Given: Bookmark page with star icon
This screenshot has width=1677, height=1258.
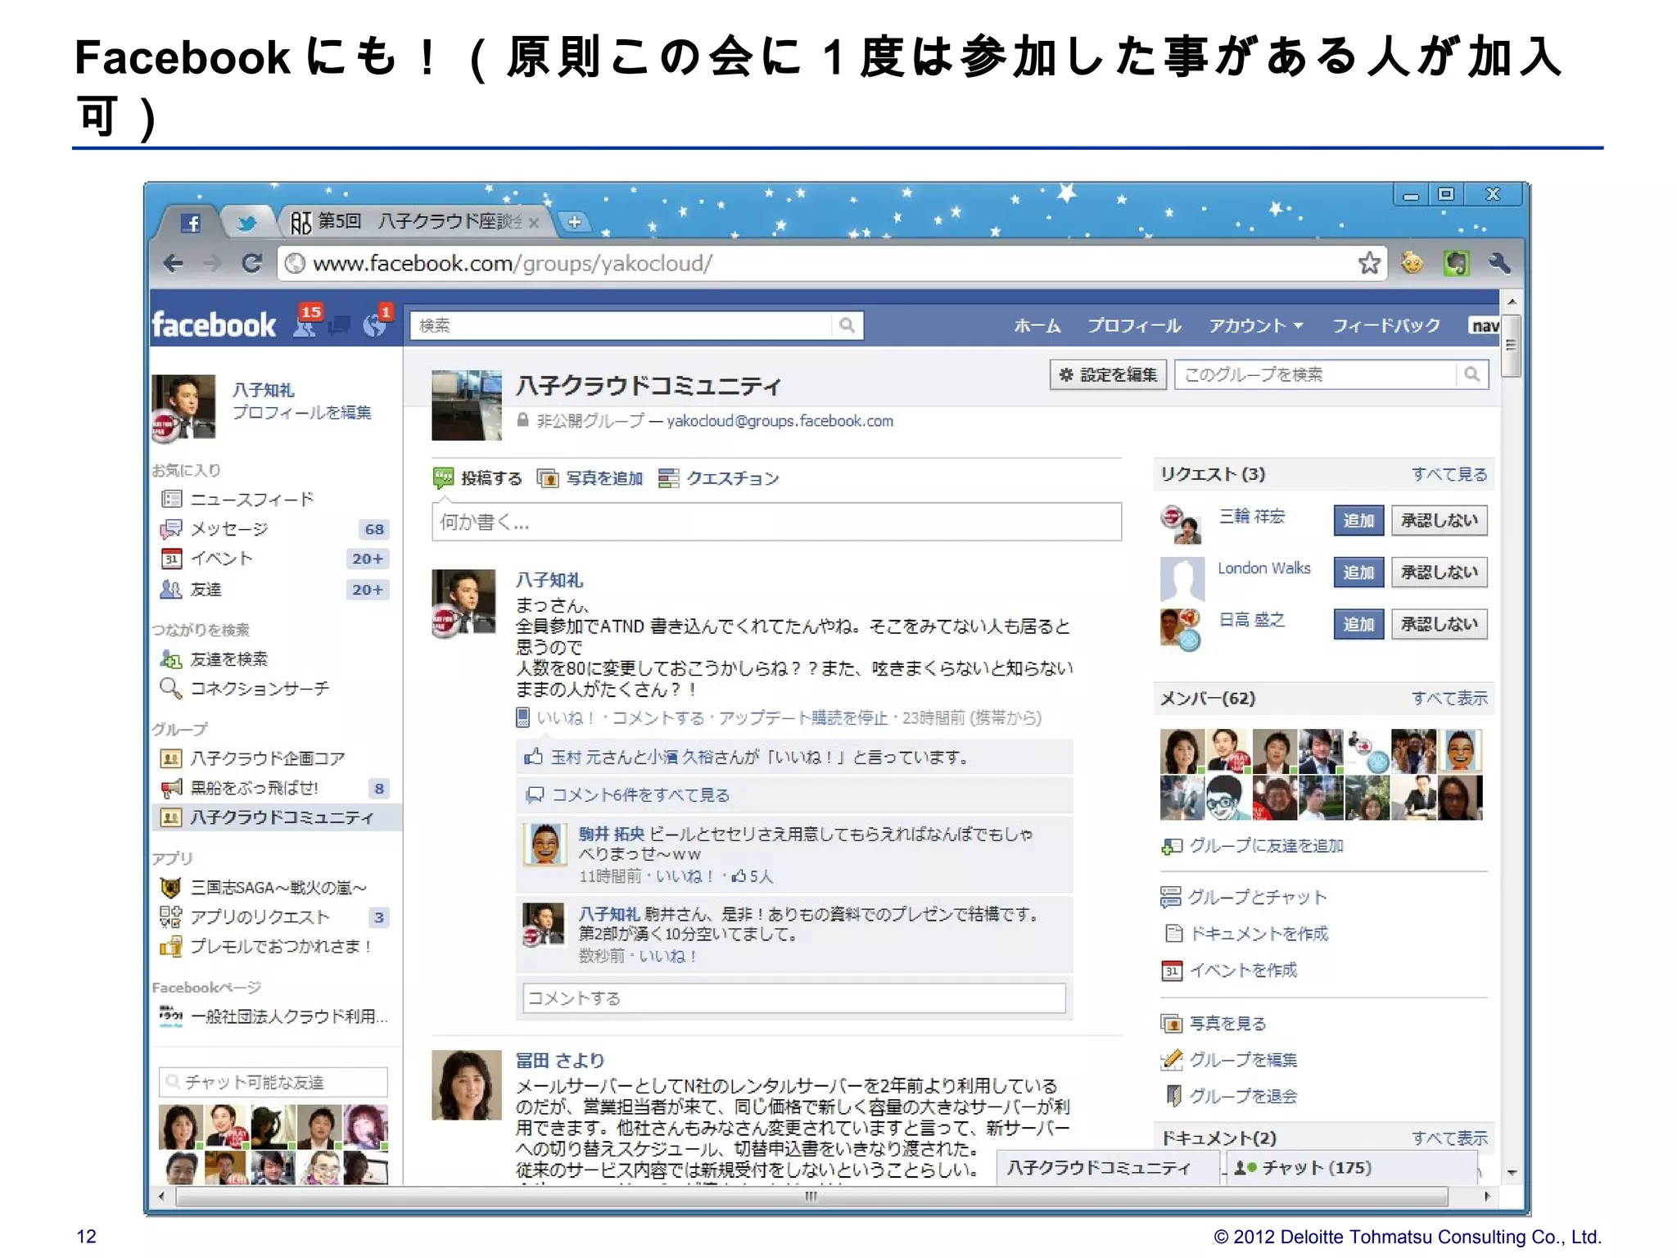Looking at the screenshot, I should pyautogui.click(x=1368, y=263).
